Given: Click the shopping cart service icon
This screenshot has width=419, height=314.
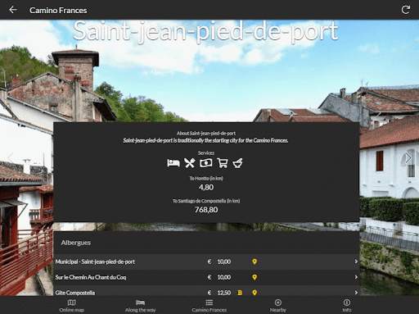Looking at the screenshot, I should [x=223, y=163].
